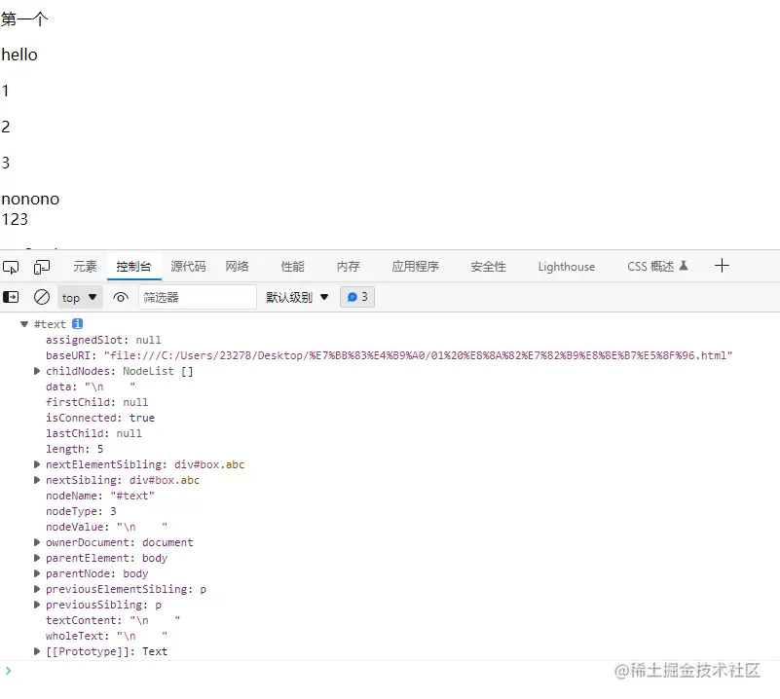
Task: Click the live expression eye icon
Action: click(121, 297)
